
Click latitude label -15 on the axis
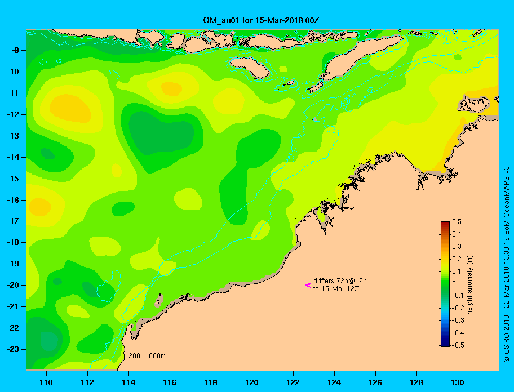(x=13, y=179)
